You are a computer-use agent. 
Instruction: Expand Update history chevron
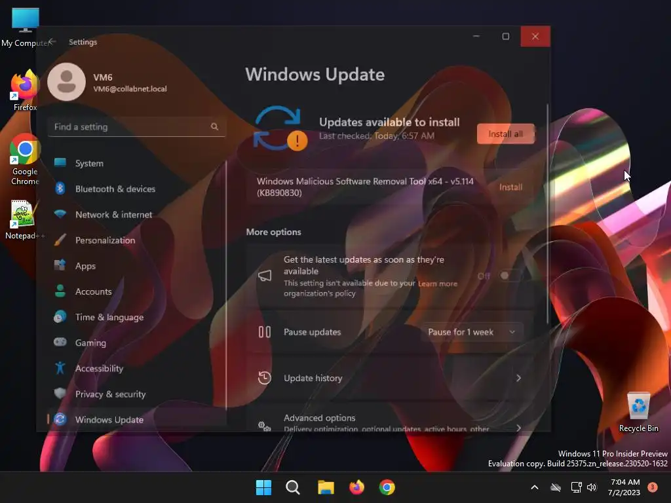[518, 378]
